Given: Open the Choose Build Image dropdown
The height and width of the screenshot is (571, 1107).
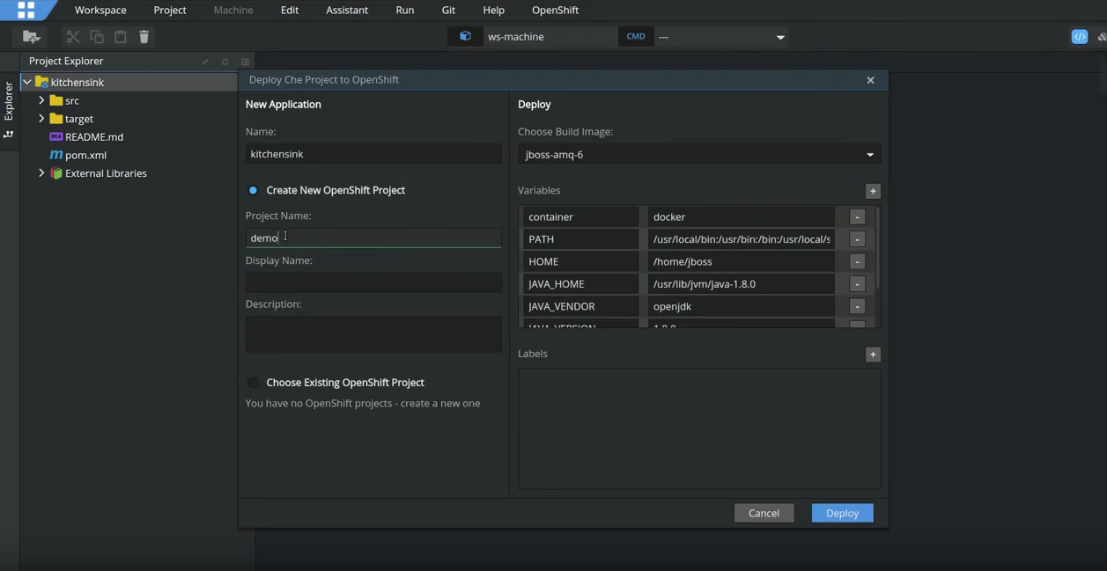Looking at the screenshot, I should [699, 155].
